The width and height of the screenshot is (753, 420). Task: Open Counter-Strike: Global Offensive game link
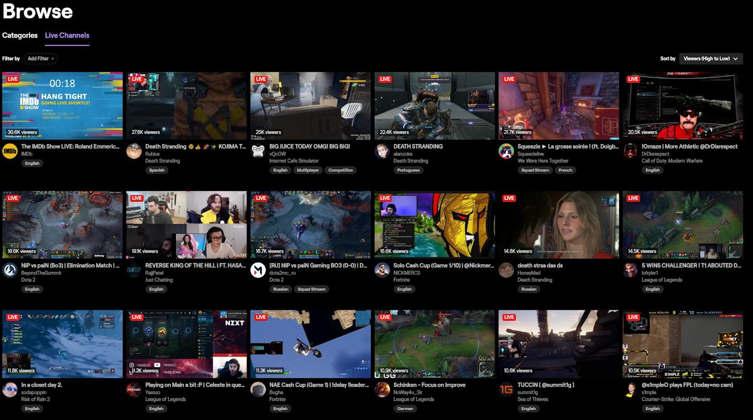coord(676,399)
